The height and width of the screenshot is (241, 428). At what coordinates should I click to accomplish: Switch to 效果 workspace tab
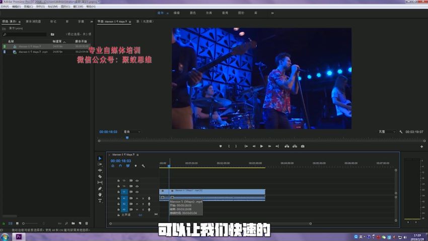click(x=209, y=13)
